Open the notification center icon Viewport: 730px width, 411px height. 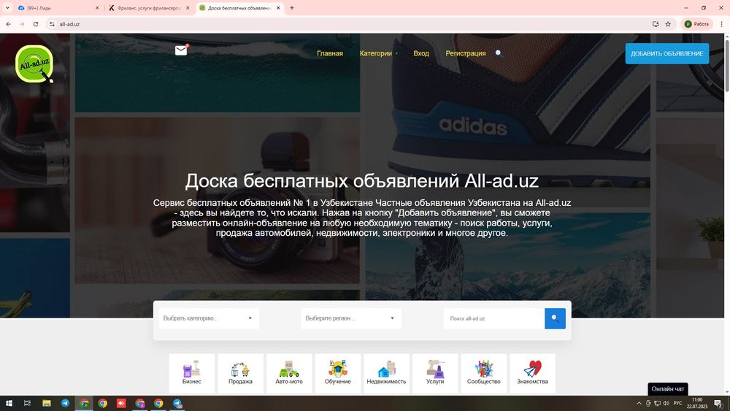(718, 403)
